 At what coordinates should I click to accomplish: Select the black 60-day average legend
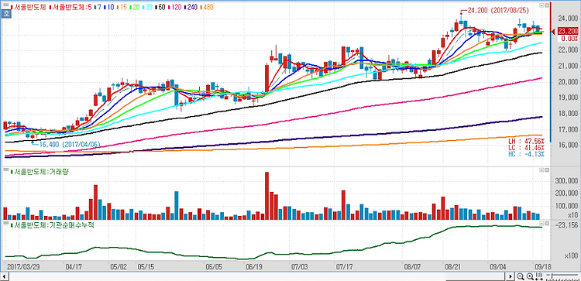(163, 7)
